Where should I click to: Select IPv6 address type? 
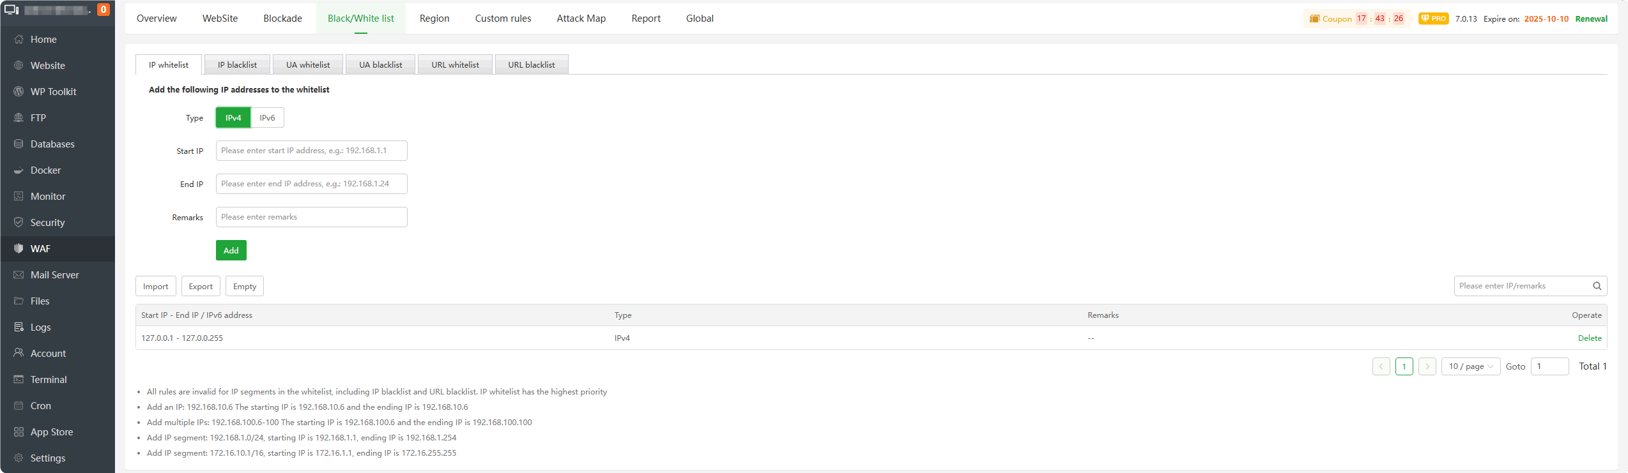(x=267, y=117)
